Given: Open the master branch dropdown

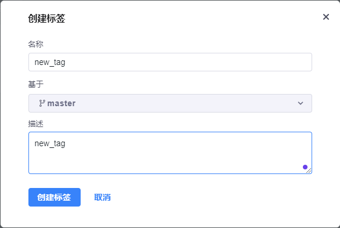Looking at the screenshot, I should pos(170,103).
